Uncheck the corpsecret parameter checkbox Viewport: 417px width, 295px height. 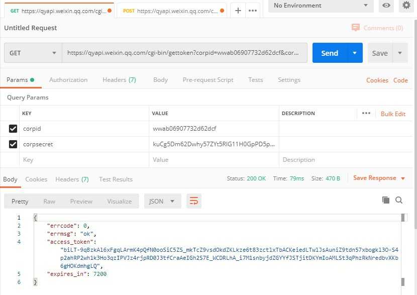(x=13, y=144)
